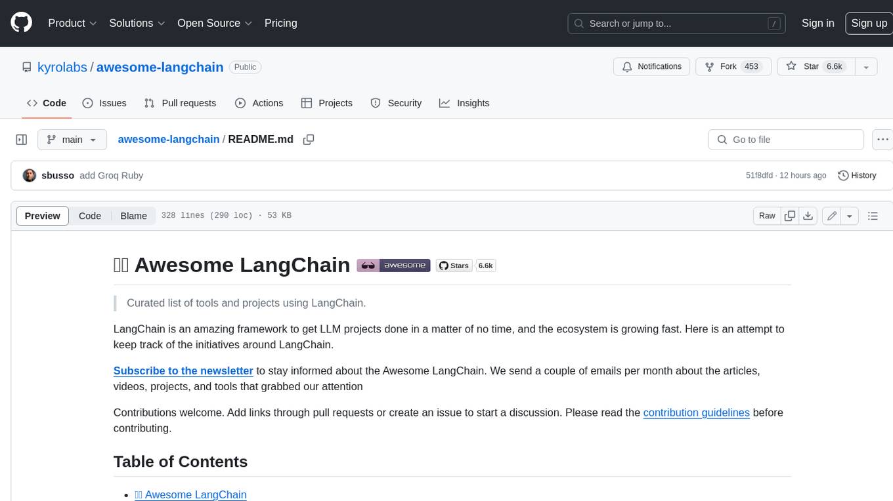Toggle the side file tree panel
Screen dimensions: 893x501
[x=22, y=140]
